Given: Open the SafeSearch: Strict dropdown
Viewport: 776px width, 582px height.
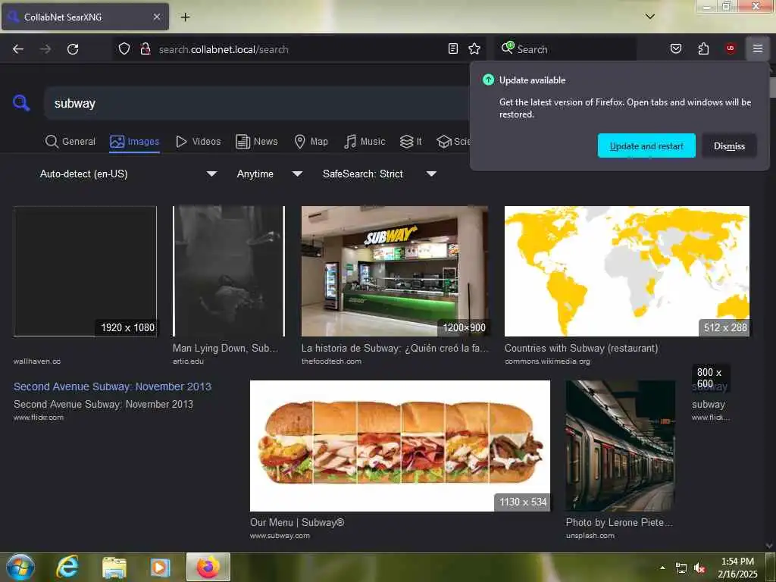Looking at the screenshot, I should click(x=379, y=174).
